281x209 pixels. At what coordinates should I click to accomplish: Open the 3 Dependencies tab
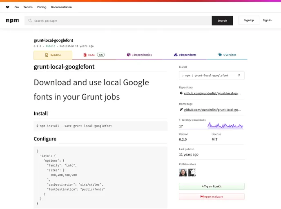(139, 55)
